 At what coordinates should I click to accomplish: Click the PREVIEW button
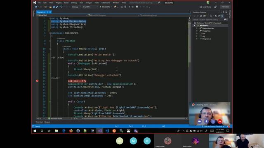tap(225, 7)
